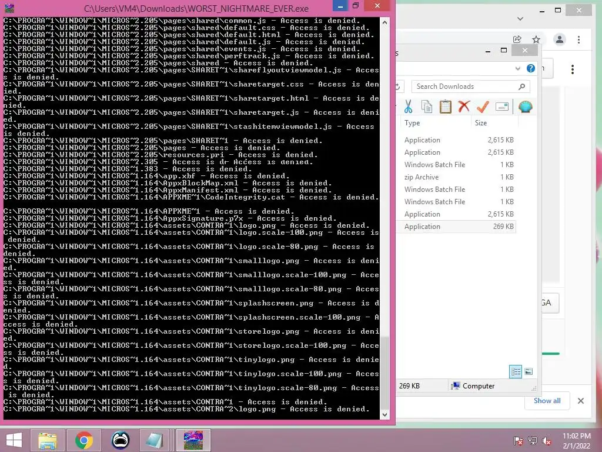
Task: Open the taskbar clock showing 11:02 PM
Action: point(576,440)
